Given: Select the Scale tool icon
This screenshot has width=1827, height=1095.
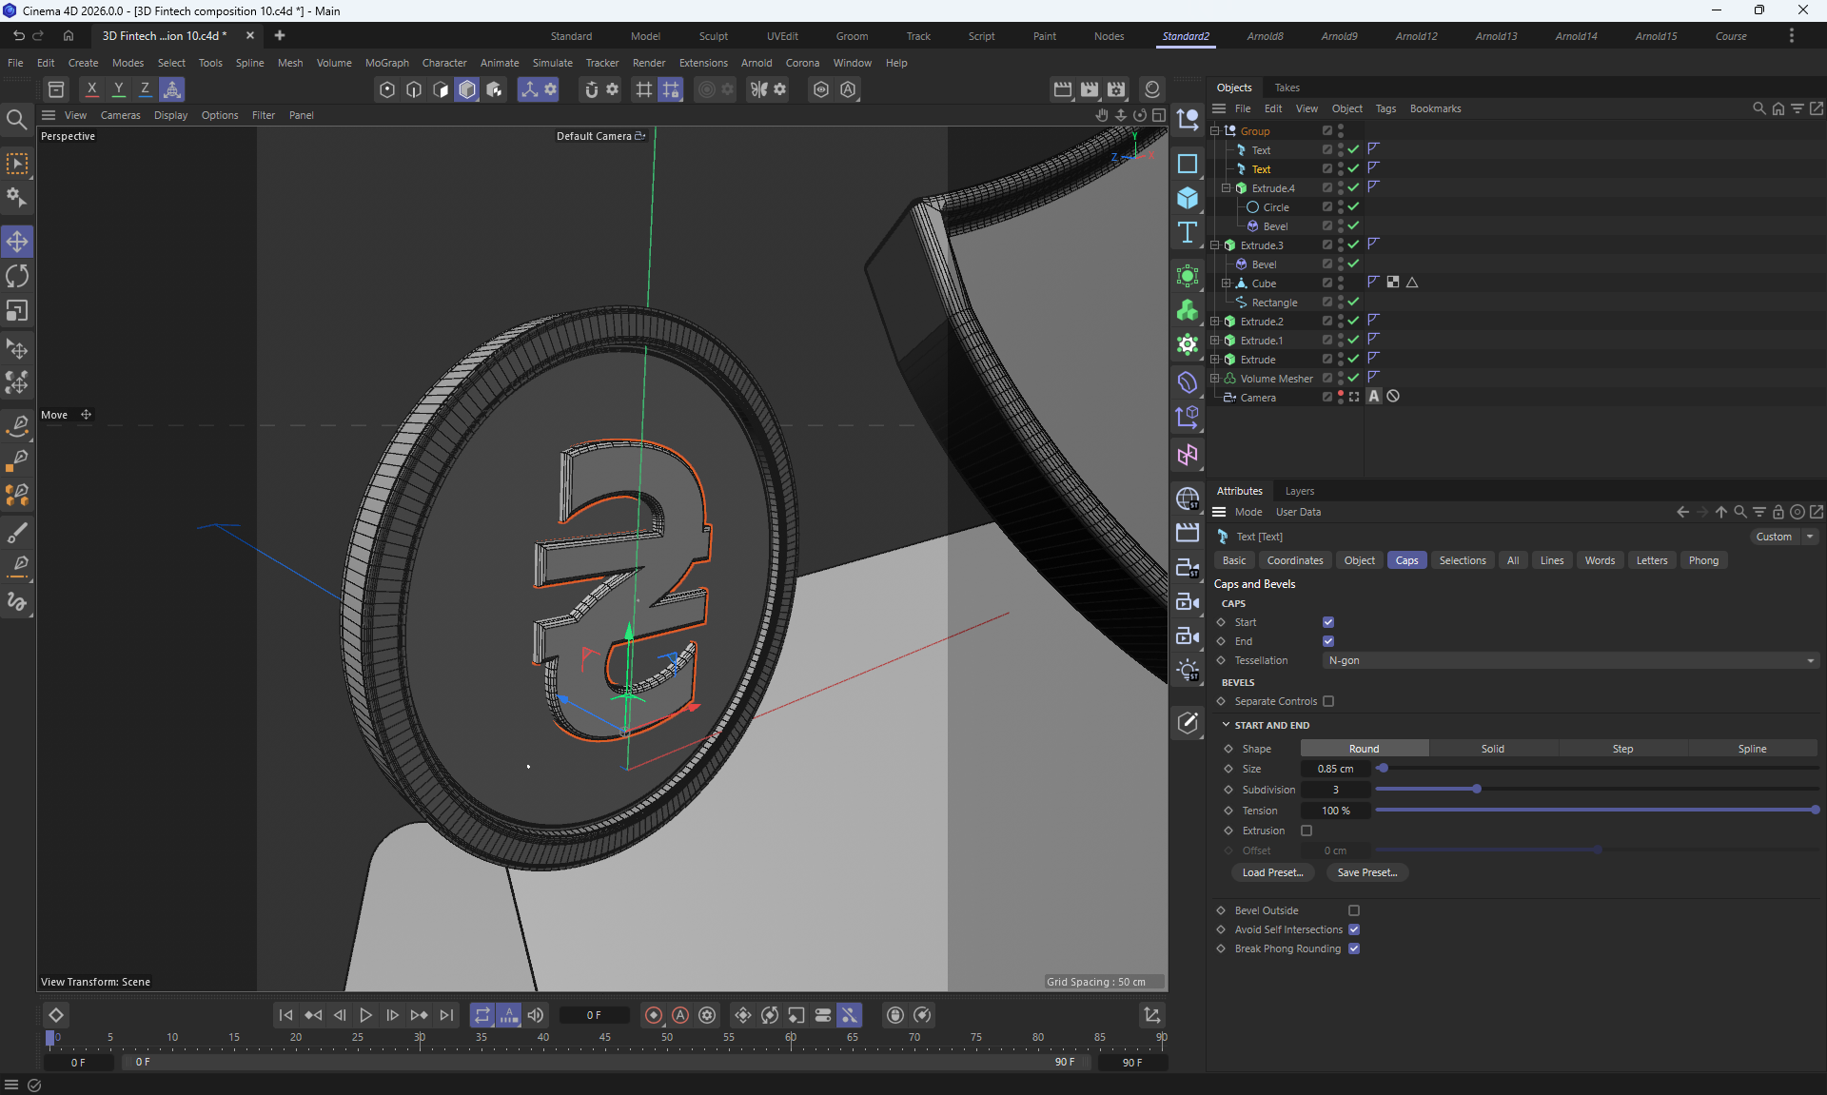Looking at the screenshot, I should (x=17, y=311).
